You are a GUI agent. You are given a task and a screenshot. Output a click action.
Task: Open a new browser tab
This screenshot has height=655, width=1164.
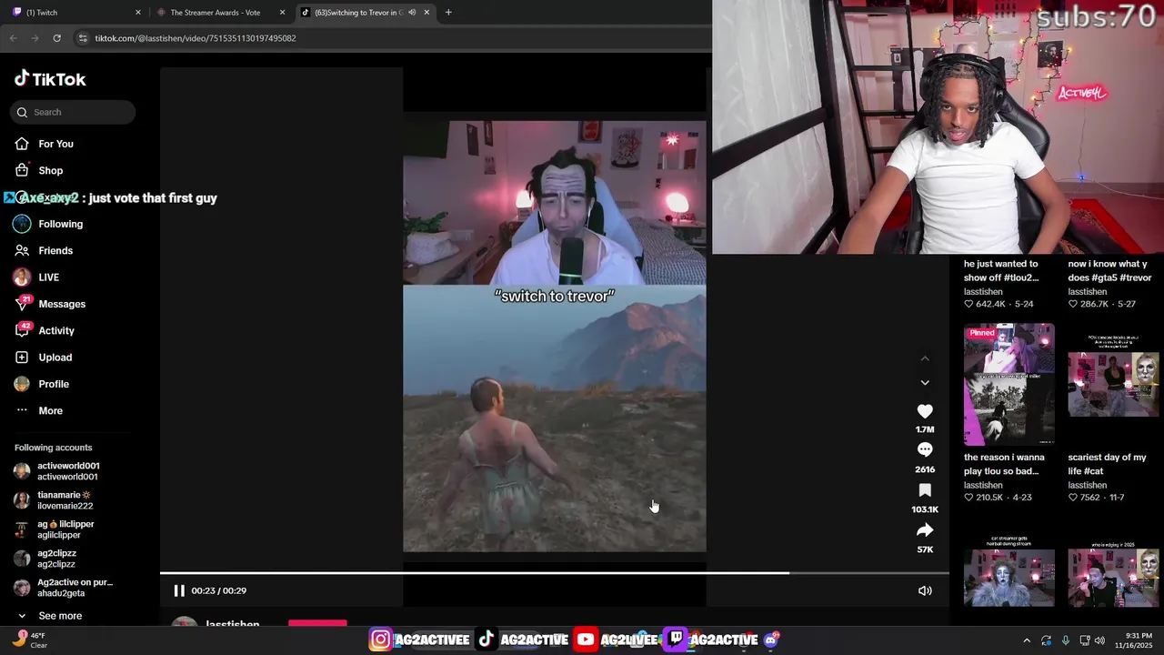click(448, 13)
